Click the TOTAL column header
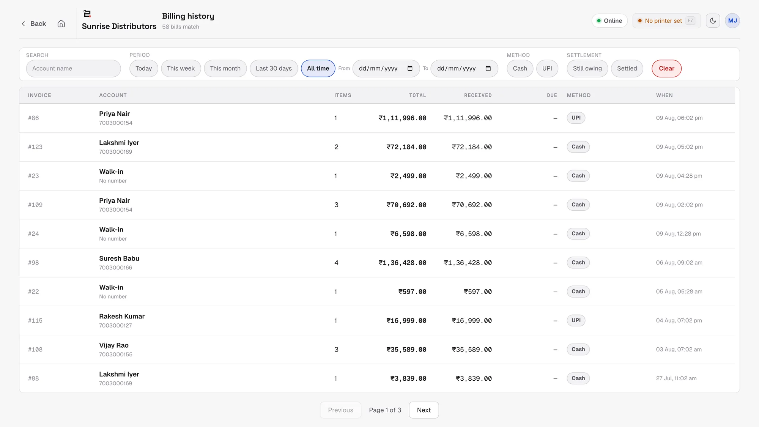The image size is (759, 427). click(x=417, y=95)
